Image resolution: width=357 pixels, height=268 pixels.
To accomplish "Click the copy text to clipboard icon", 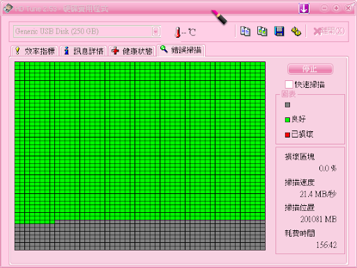I will point(245,31).
